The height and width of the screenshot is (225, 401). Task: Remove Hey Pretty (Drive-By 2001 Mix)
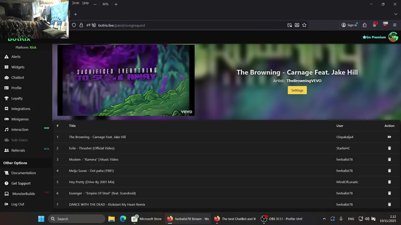pyautogui.click(x=389, y=182)
